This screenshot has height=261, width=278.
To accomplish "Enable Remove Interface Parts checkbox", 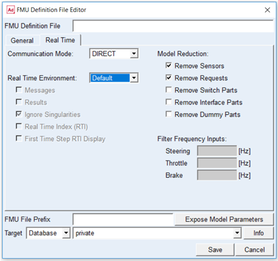I will (x=169, y=102).
